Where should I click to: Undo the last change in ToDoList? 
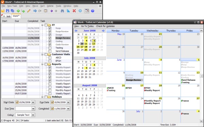[35, 11]
